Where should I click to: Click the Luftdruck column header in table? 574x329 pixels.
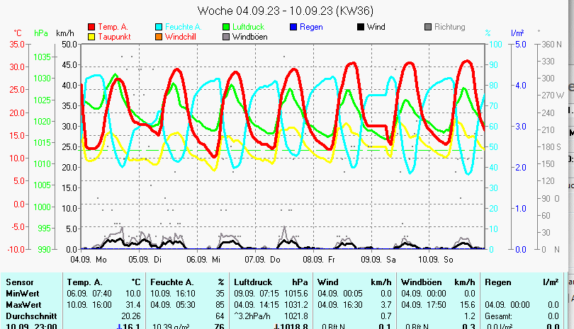click(x=252, y=282)
